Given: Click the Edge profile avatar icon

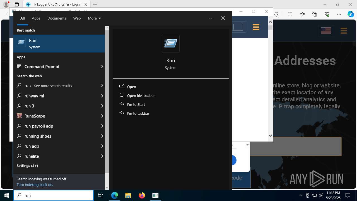Looking at the screenshot, I should [x=6, y=4].
